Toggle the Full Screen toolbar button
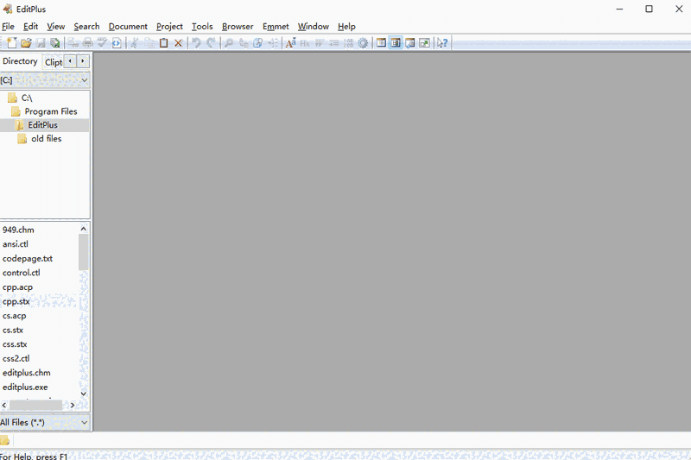Screen dimensions: 691x460 point(424,43)
